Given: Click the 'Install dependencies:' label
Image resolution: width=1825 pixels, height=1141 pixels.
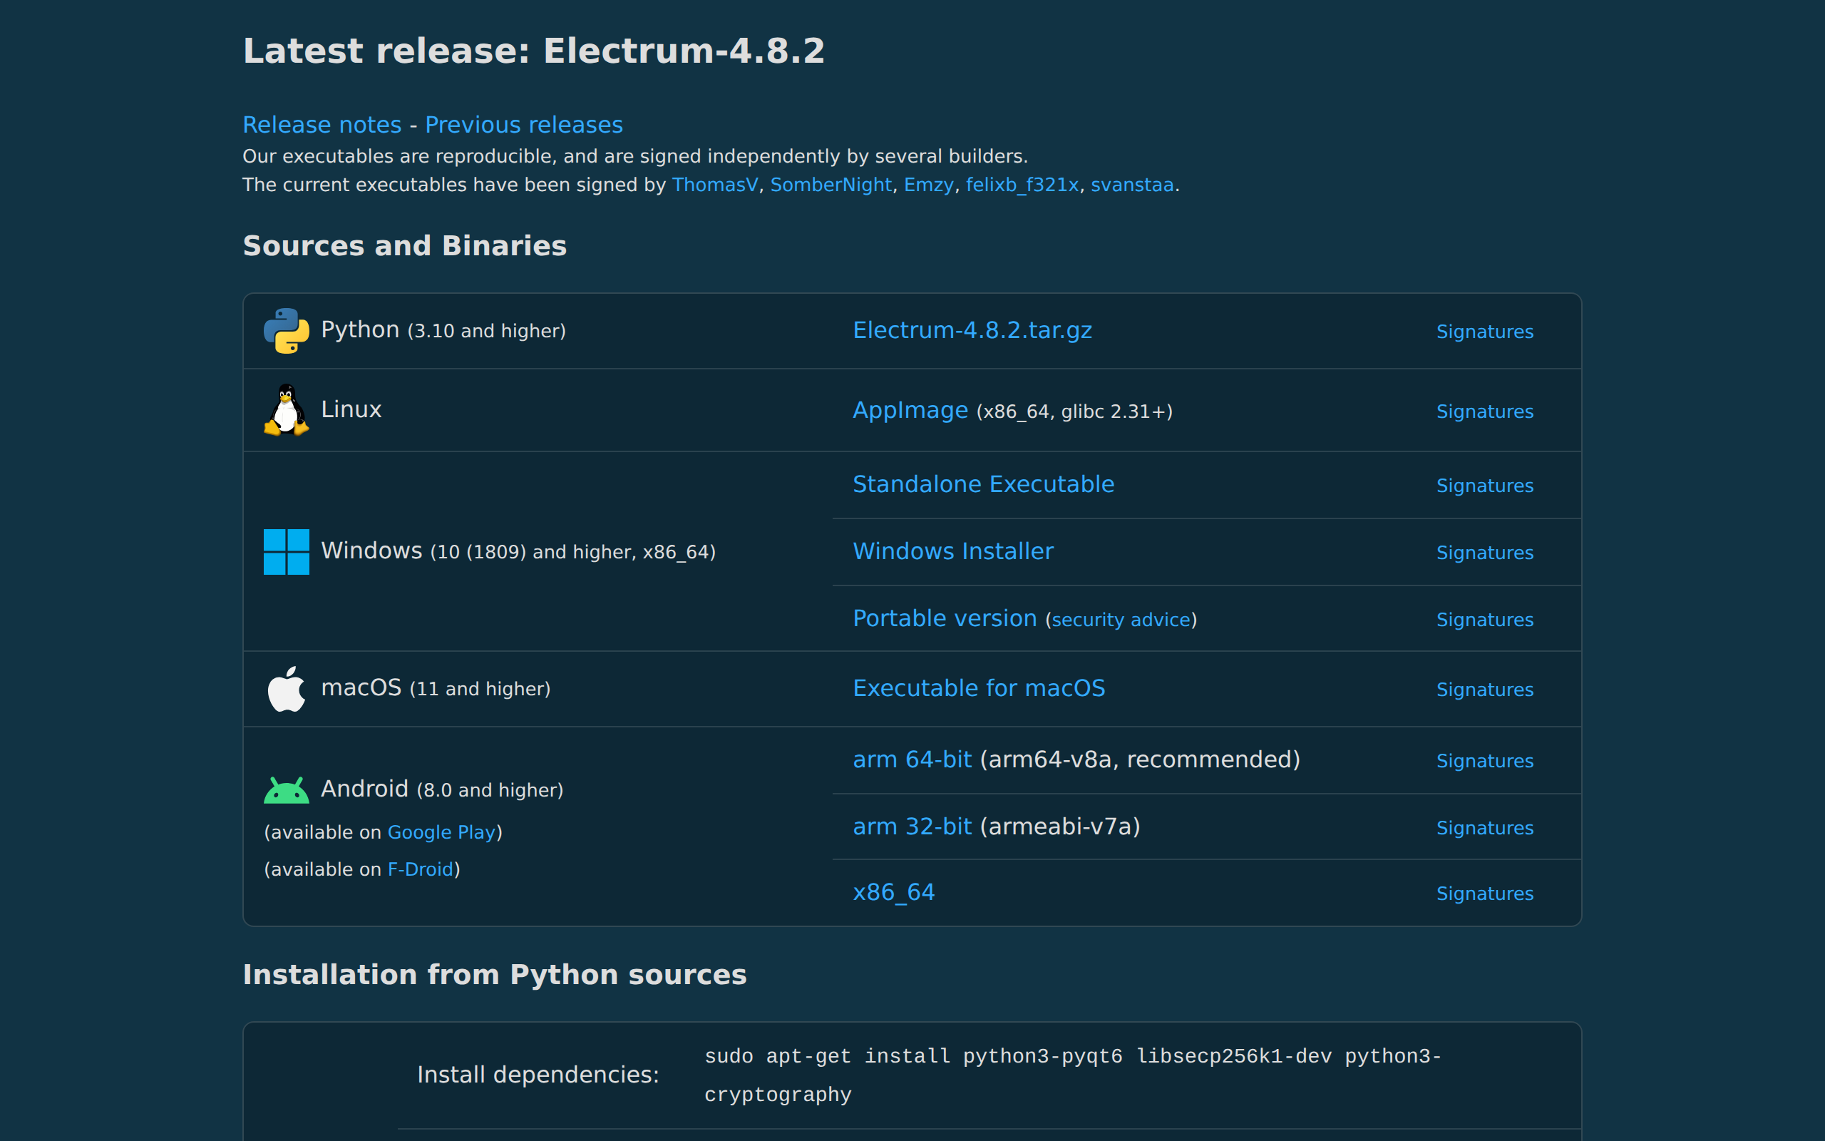Looking at the screenshot, I should pyautogui.click(x=538, y=1075).
